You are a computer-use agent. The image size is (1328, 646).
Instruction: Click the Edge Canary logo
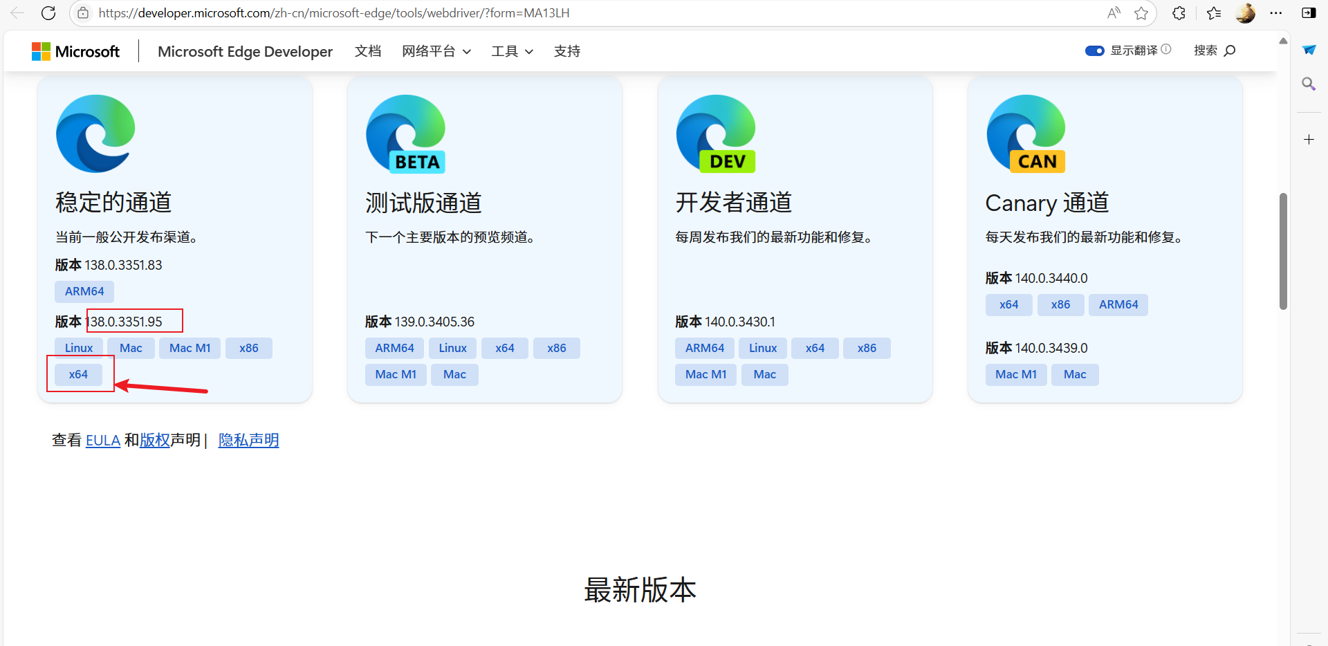click(x=1026, y=133)
